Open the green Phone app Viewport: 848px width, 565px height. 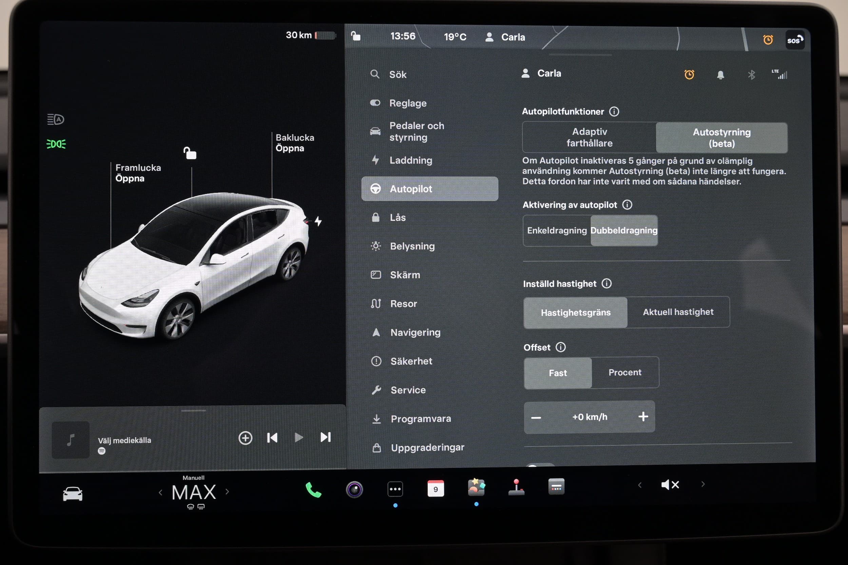pyautogui.click(x=313, y=490)
